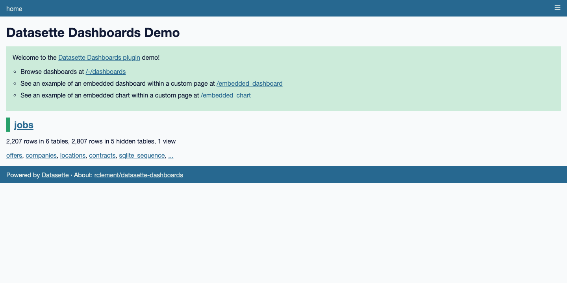Open the sqlite_sequence table link
567x283 pixels.
click(142, 155)
